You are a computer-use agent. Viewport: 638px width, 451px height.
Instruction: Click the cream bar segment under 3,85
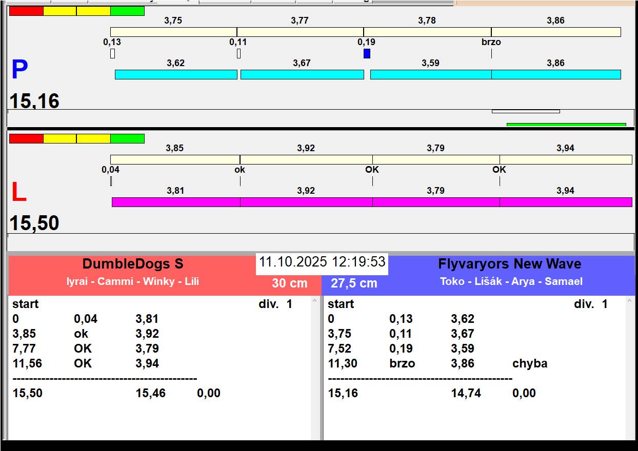pyautogui.click(x=175, y=159)
